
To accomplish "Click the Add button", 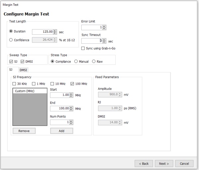I will pos(62,131).
